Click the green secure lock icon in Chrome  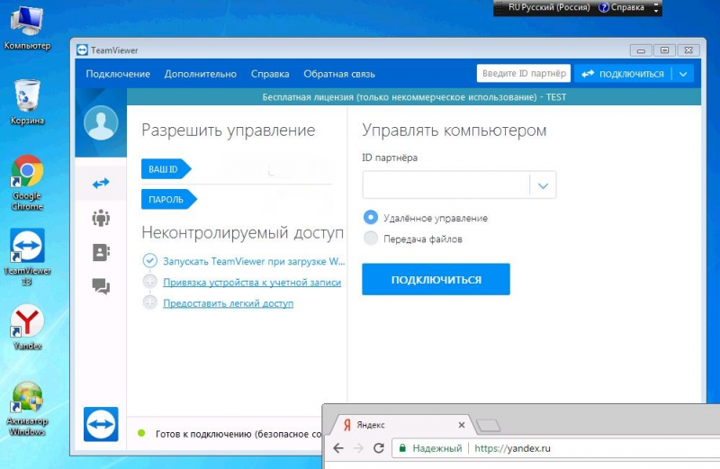click(x=402, y=448)
